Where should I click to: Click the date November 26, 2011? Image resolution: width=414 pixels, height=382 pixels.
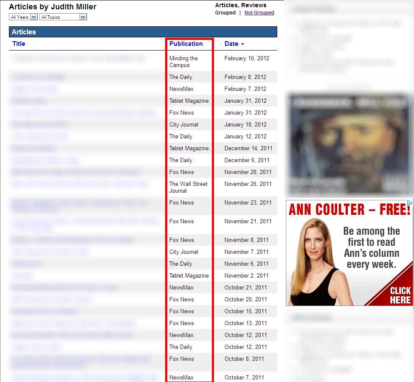pos(248,184)
